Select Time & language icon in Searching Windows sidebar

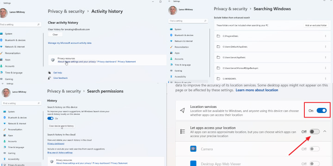pos(171,65)
